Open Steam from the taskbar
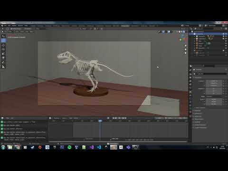The image size is (228, 171). pos(32,147)
